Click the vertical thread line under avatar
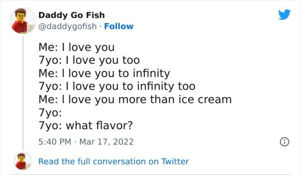The width and height of the screenshot is (301, 175). click(x=23, y=93)
